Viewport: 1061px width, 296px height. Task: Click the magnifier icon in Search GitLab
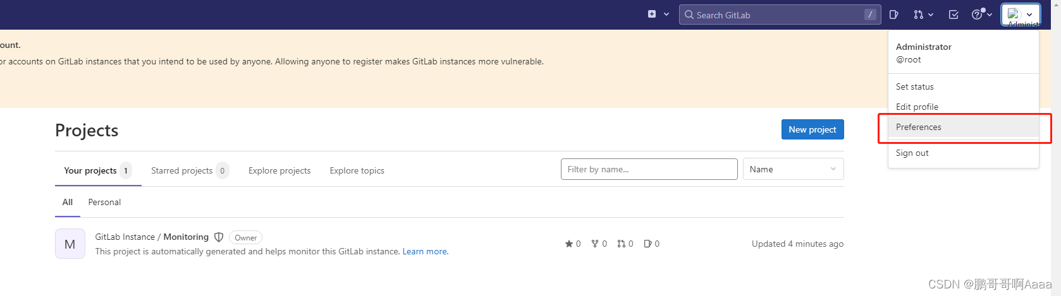pos(689,15)
